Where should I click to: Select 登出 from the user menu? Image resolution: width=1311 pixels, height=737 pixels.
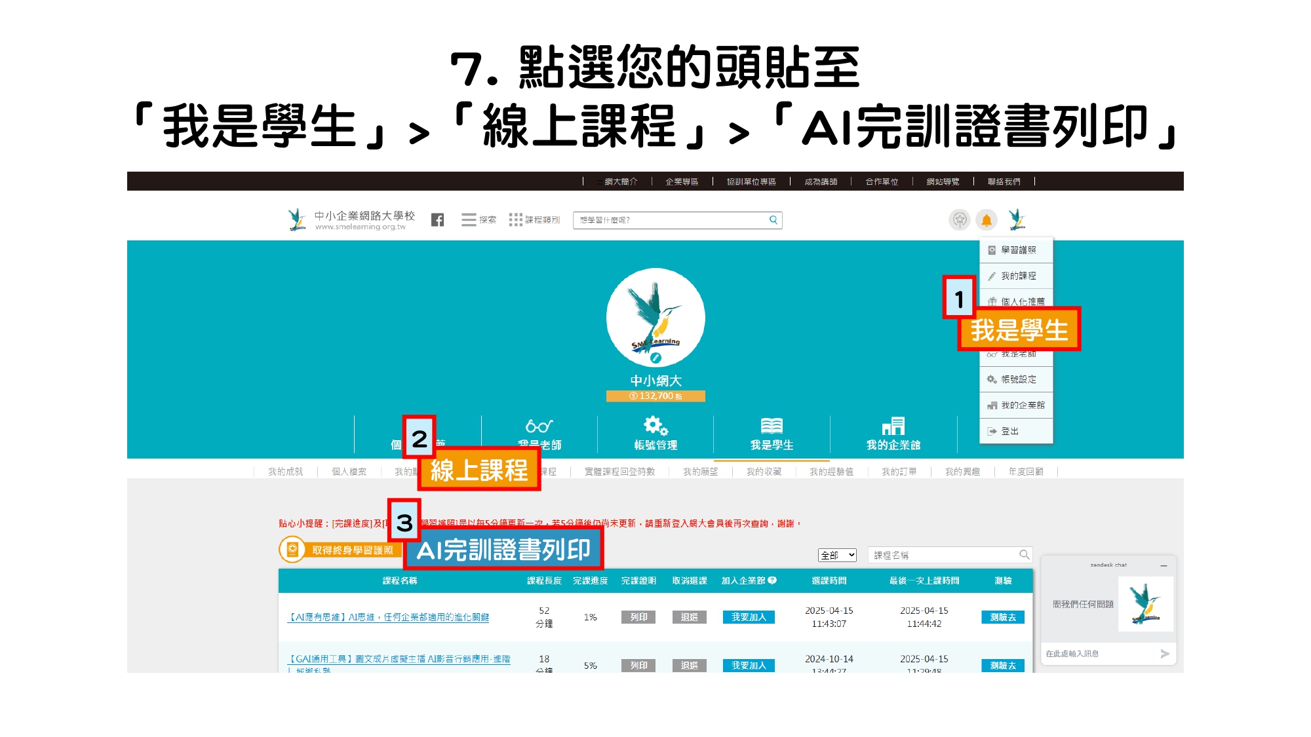pyautogui.click(x=1009, y=431)
